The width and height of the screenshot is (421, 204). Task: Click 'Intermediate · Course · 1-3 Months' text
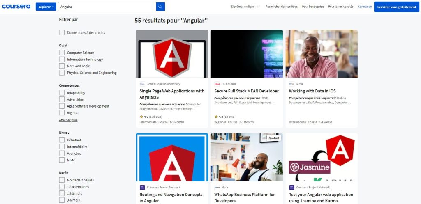162,122
